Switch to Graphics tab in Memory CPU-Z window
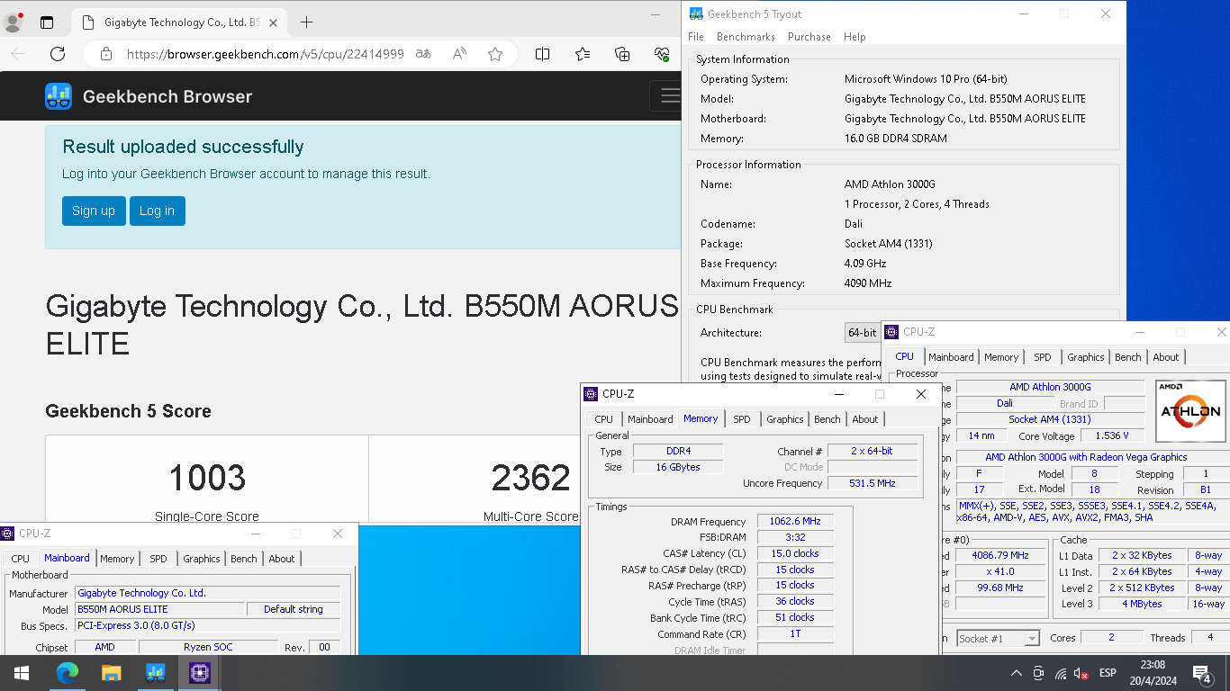The image size is (1230, 691). [785, 419]
